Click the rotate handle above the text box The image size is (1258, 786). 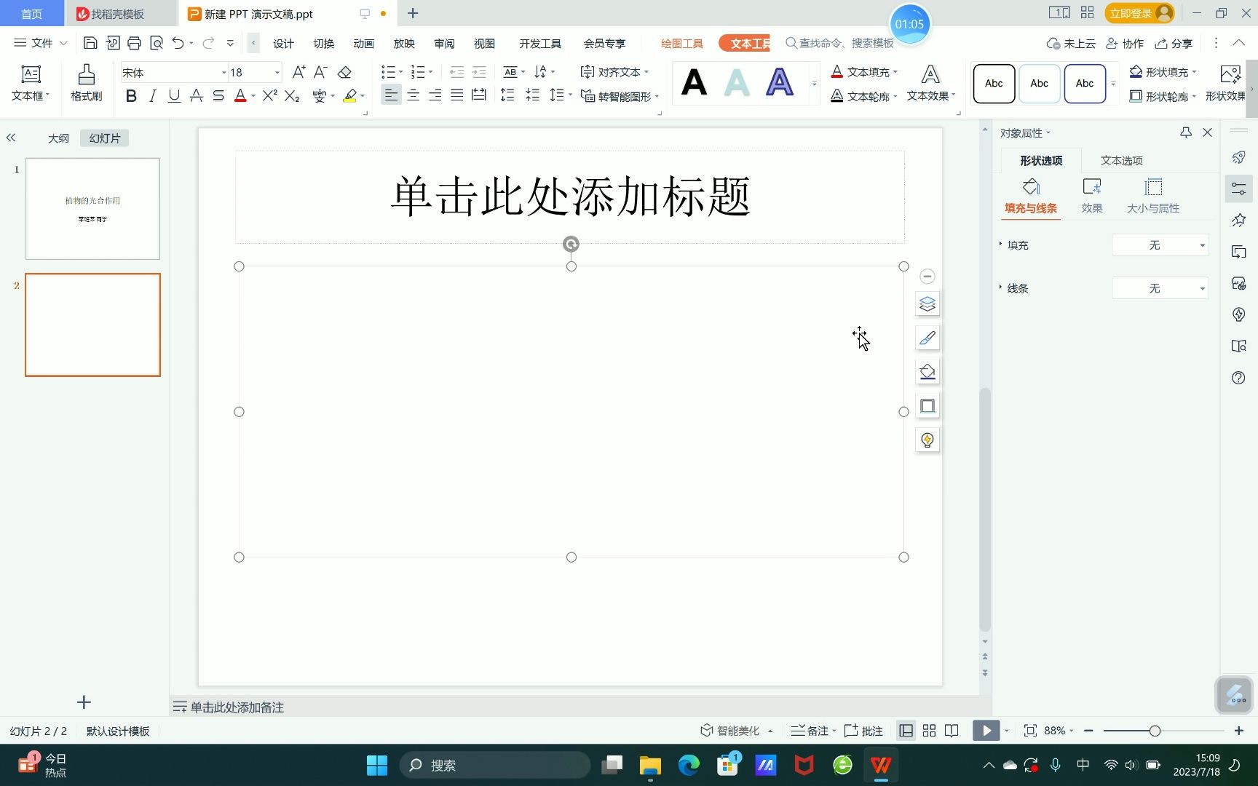[x=571, y=244]
